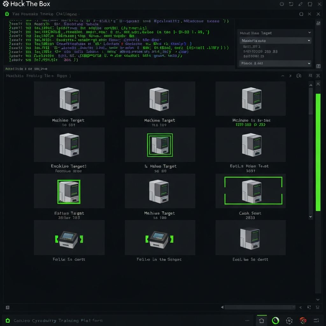Open the three-dots menu in bottom bar
The height and width of the screenshot is (326, 326).
tap(247, 321)
